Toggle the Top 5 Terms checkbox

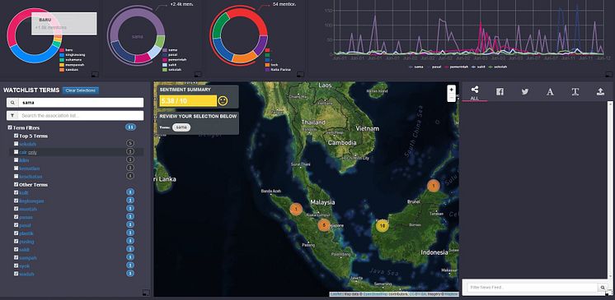pyautogui.click(x=16, y=136)
